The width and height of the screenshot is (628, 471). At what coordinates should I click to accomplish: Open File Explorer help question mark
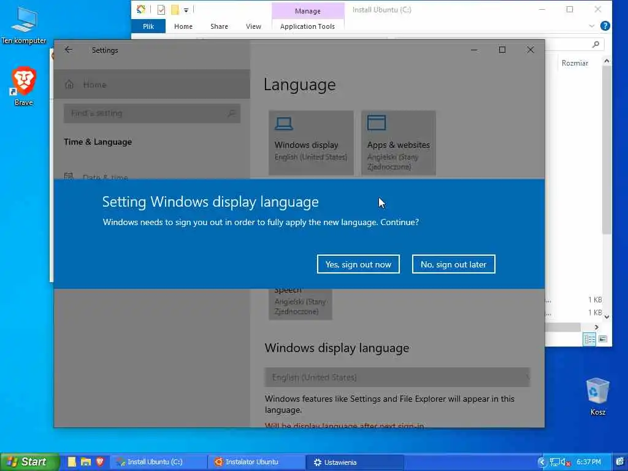pos(605,26)
